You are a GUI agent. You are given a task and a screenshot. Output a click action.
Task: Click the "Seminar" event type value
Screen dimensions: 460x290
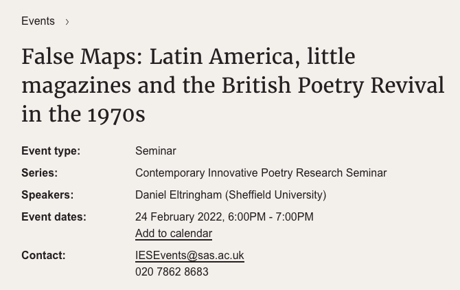pos(156,151)
